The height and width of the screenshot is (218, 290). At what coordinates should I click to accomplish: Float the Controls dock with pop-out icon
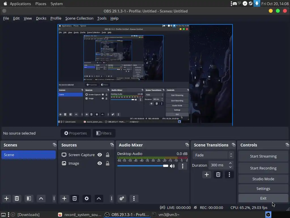[x=287, y=145]
